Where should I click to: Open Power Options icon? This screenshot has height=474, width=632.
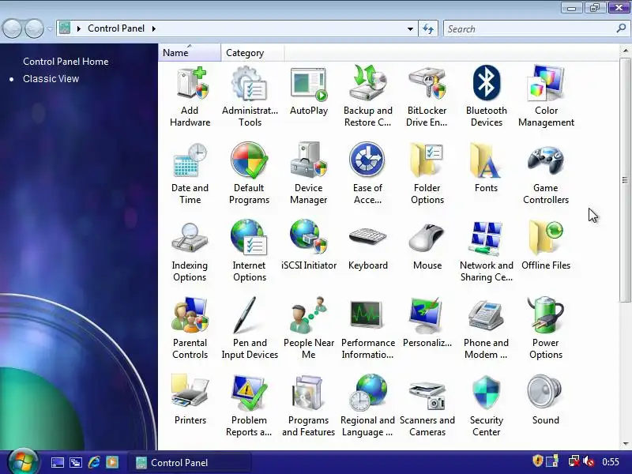pyautogui.click(x=546, y=329)
